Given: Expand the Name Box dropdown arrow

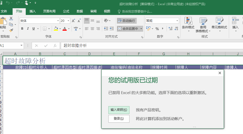Looking at the screenshot, I should coord(22,46).
